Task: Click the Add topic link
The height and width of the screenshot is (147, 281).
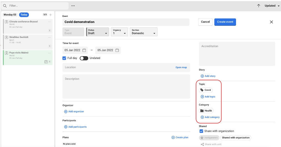Action: pyautogui.click(x=208, y=97)
